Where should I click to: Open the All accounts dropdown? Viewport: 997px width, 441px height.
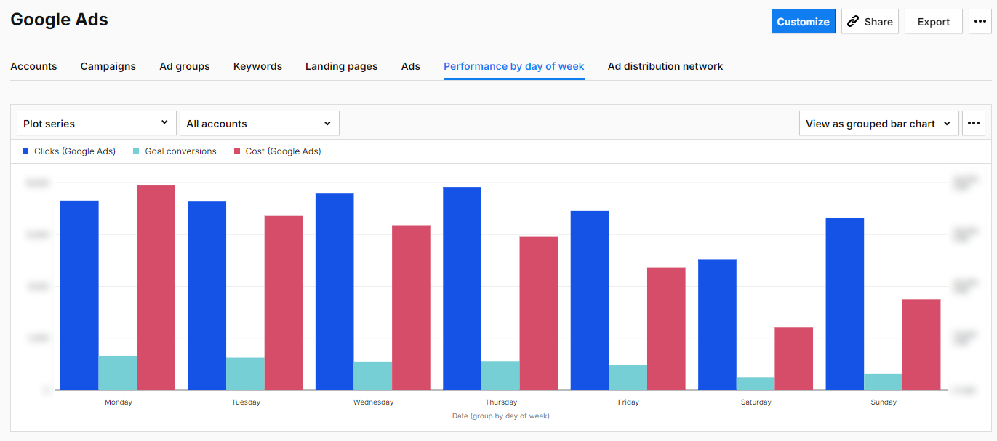[259, 122]
